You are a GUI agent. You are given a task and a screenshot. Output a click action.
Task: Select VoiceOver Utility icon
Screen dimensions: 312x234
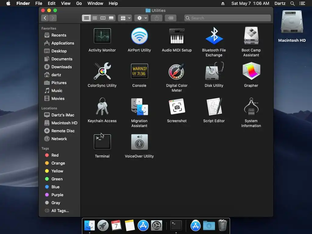[139, 142]
